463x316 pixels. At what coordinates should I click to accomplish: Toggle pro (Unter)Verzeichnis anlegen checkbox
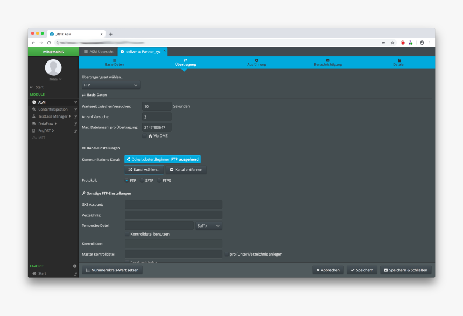point(227,254)
